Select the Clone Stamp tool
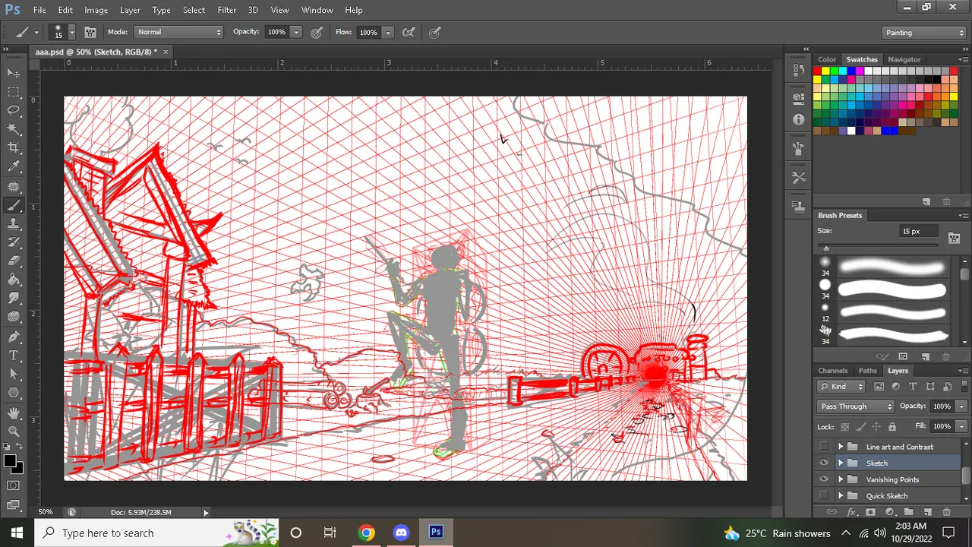The image size is (972, 547). point(14,224)
